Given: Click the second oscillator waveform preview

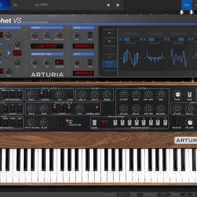Looking at the screenshot, I should coord(155,57).
